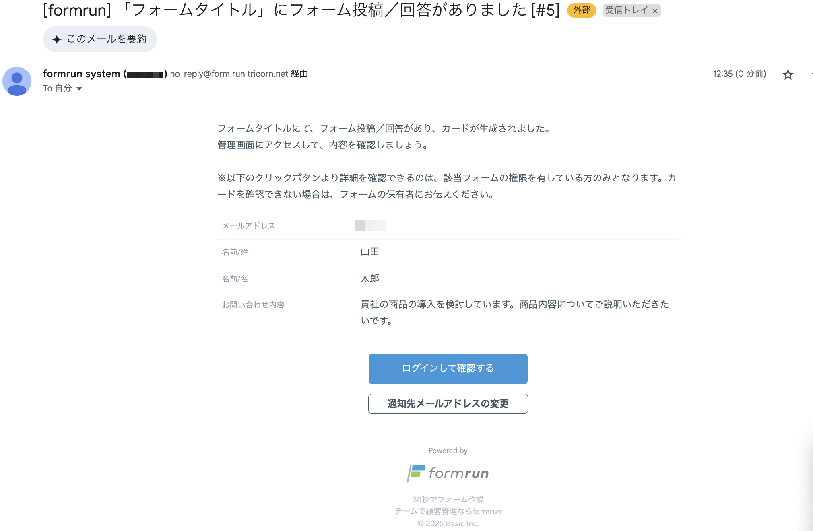Screen dimensions: 813x531
Task: Open the 30秒でフォーム作成 footer link
Action: pyautogui.click(x=448, y=499)
